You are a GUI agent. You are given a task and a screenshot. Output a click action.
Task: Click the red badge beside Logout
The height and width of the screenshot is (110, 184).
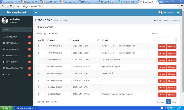(x=29, y=75)
